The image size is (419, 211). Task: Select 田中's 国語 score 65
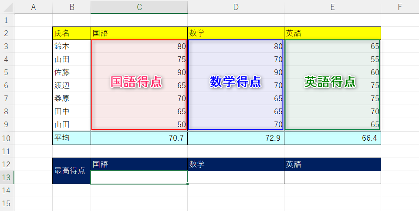coord(139,112)
